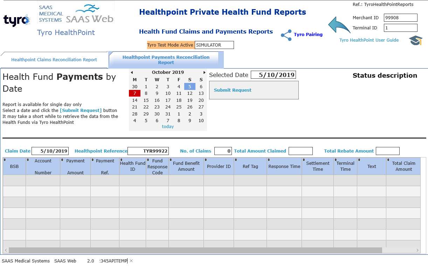428x267 pixels.
Task: Sort the Terminal Time column
Action: coord(335,160)
